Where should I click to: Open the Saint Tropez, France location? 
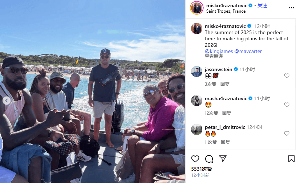(x=226, y=11)
